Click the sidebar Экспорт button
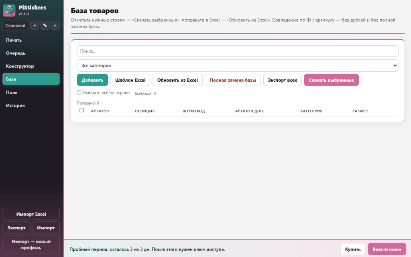The width and height of the screenshot is (411, 257). pyautogui.click(x=16, y=228)
